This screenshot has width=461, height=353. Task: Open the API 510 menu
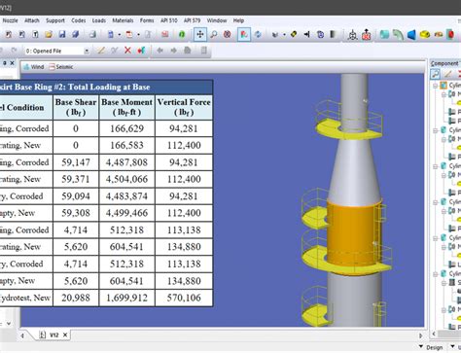[169, 20]
